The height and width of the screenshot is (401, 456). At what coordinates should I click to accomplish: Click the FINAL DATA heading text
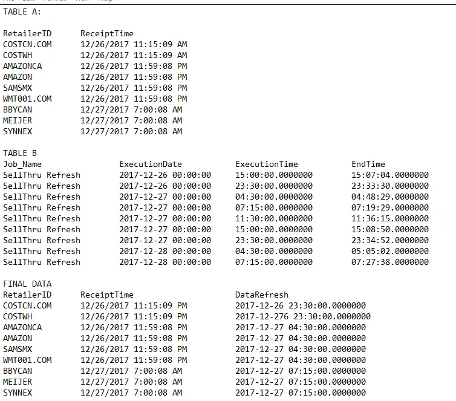click(x=27, y=284)
